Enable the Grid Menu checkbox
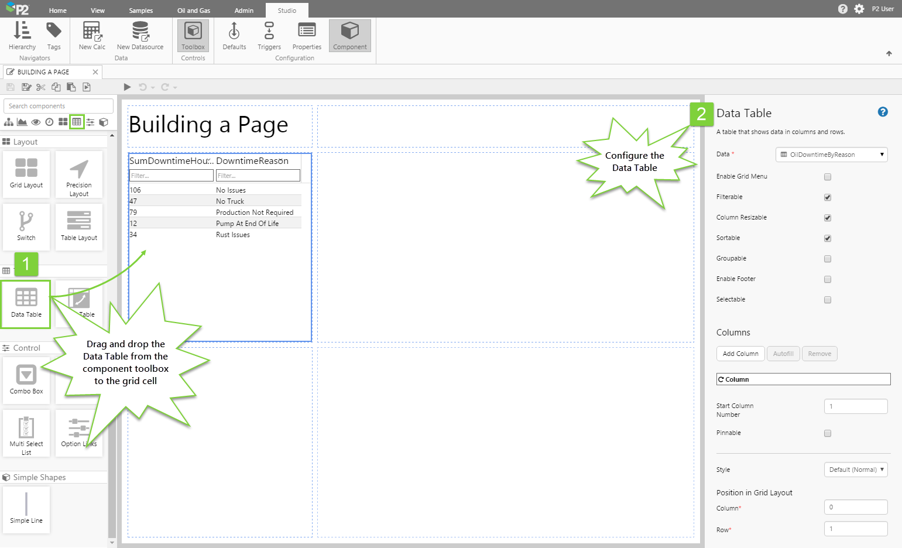Viewport: 902px width, 548px height. [827, 177]
